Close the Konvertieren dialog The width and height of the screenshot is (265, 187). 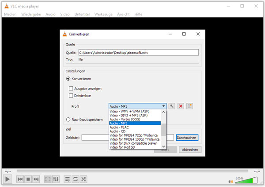(198, 34)
